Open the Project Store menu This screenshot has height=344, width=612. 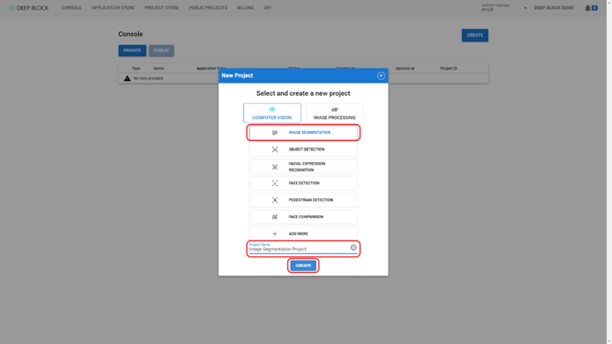point(161,7)
